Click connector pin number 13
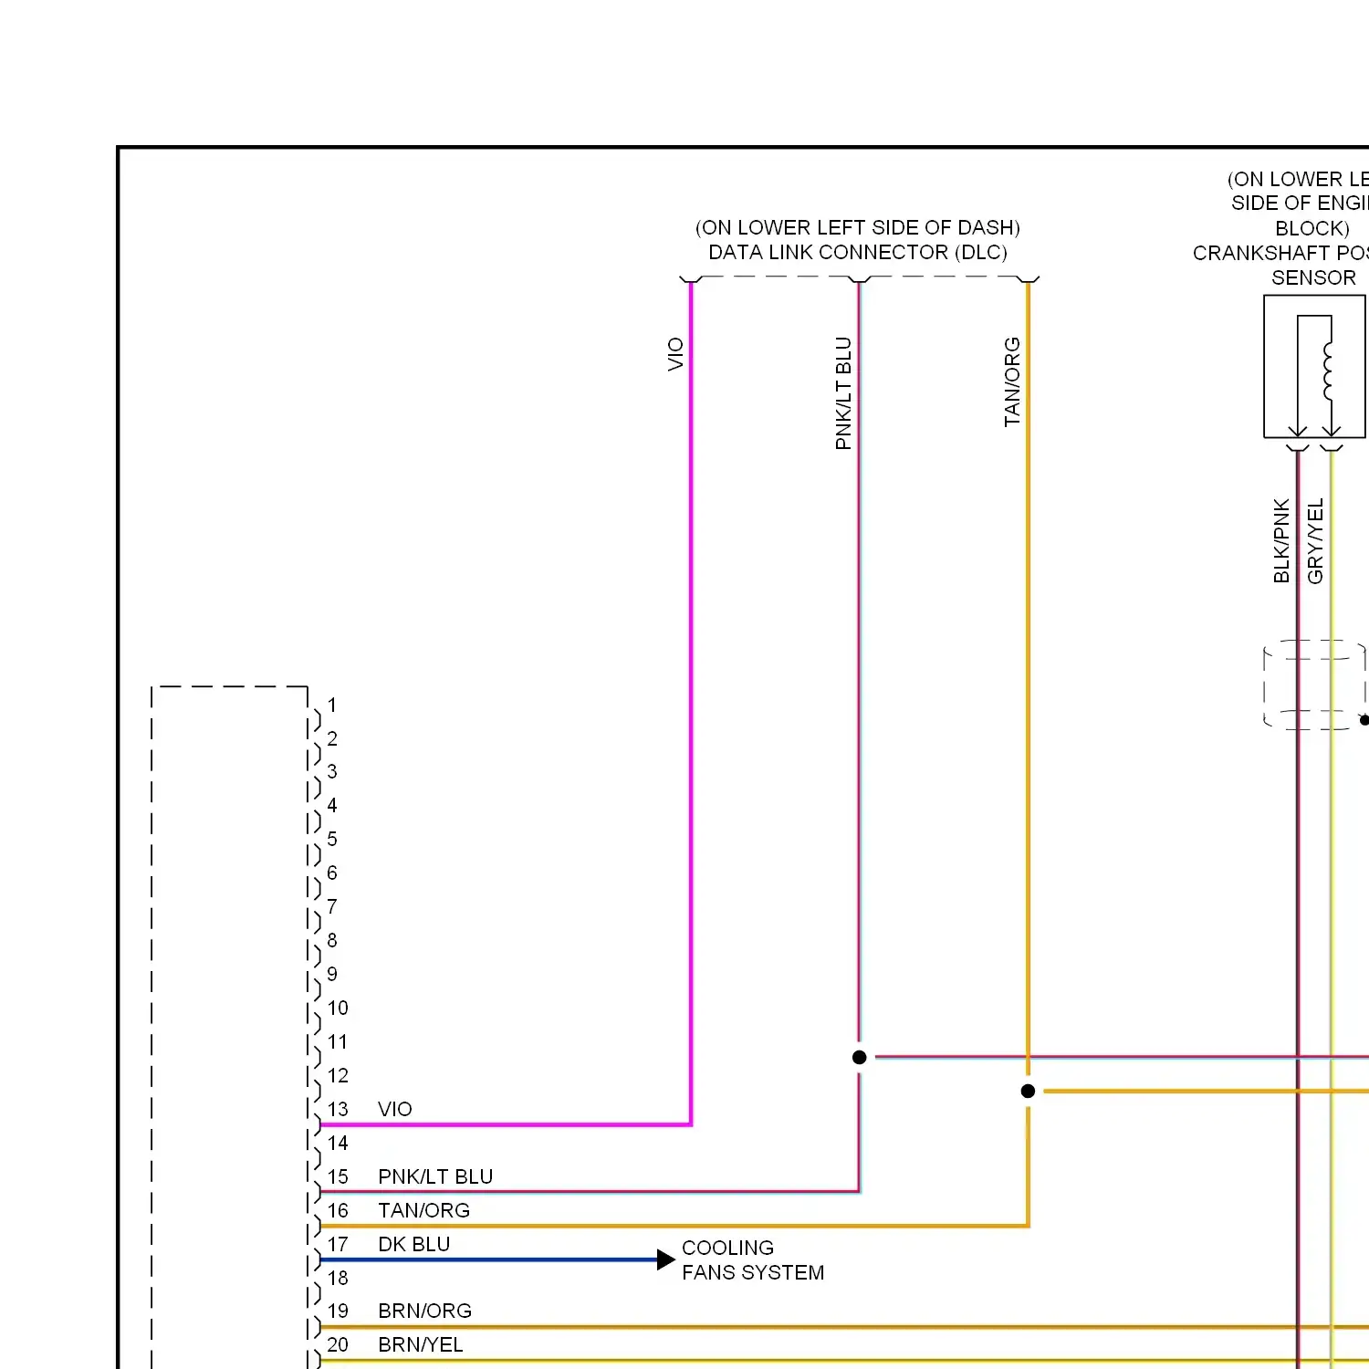This screenshot has width=1369, height=1369. coord(338,1109)
